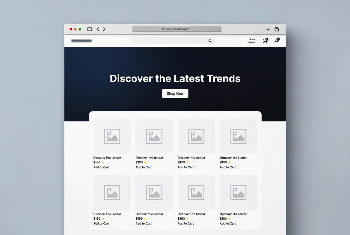Open the user account icon

(277, 41)
